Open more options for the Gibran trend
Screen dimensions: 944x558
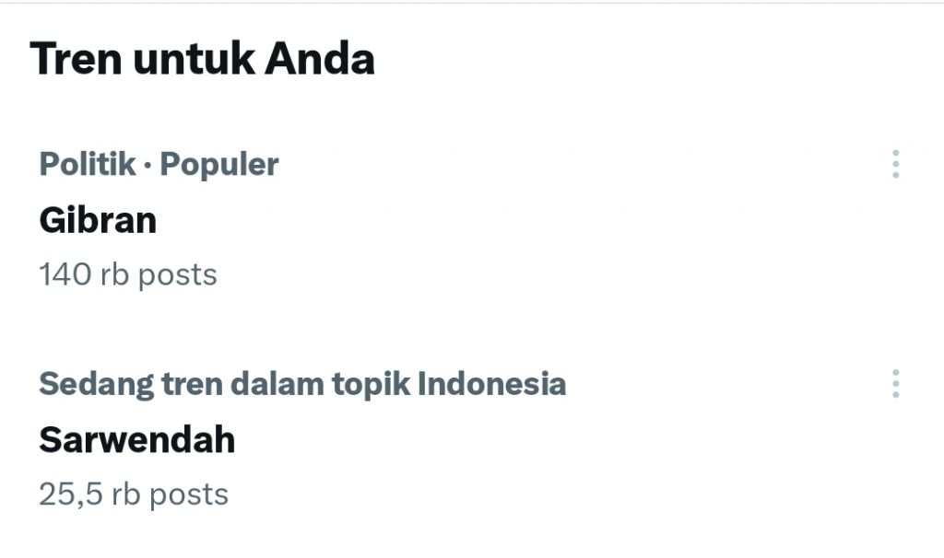[x=895, y=164]
